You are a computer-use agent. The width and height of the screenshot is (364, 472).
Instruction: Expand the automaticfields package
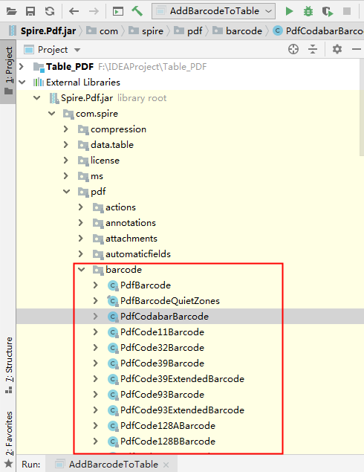81,254
